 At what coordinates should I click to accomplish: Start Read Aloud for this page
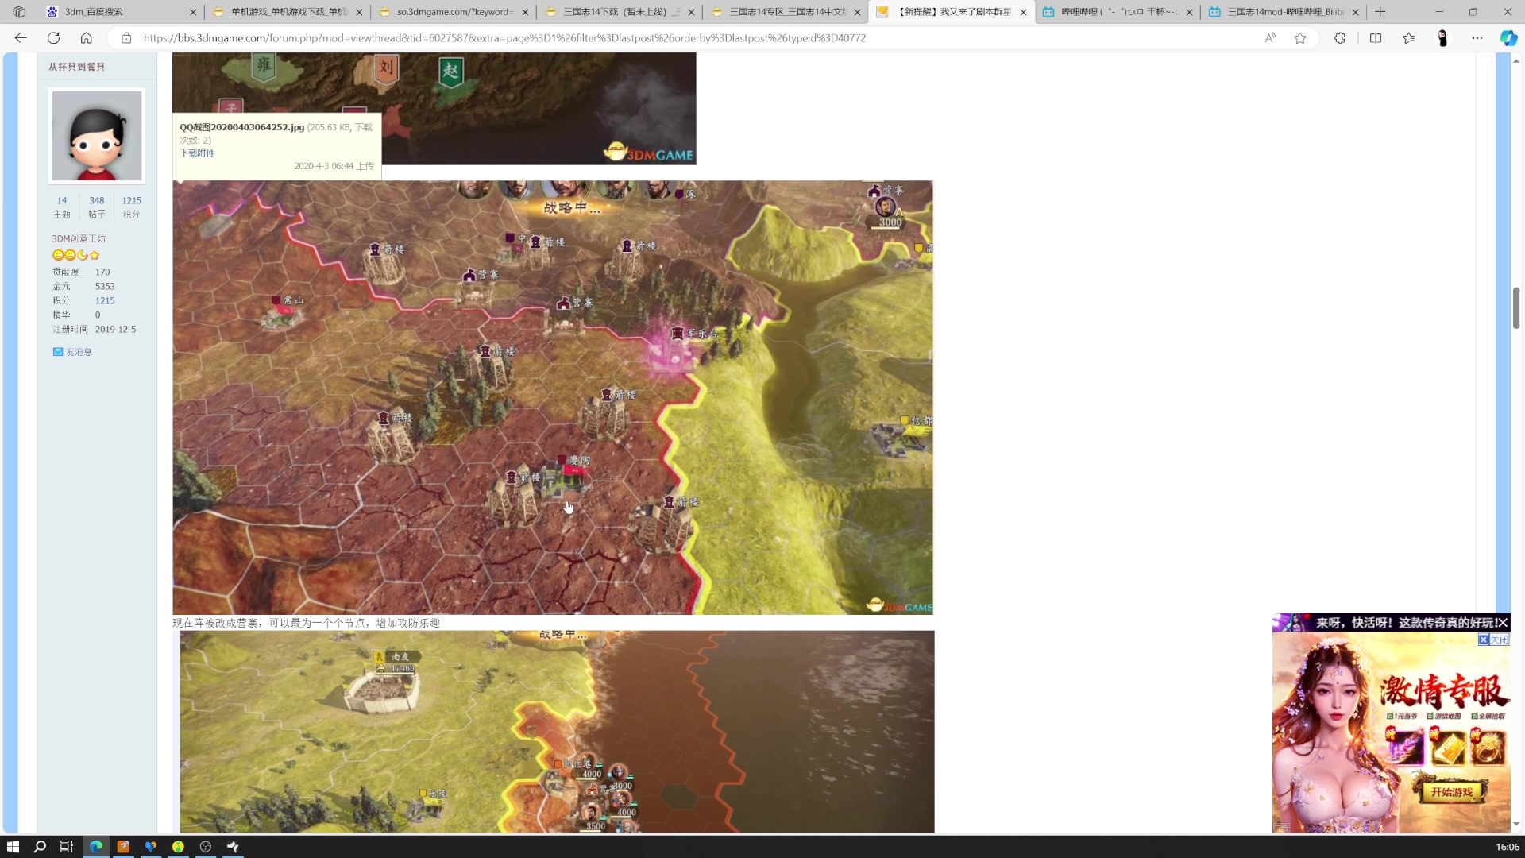[x=1271, y=37]
